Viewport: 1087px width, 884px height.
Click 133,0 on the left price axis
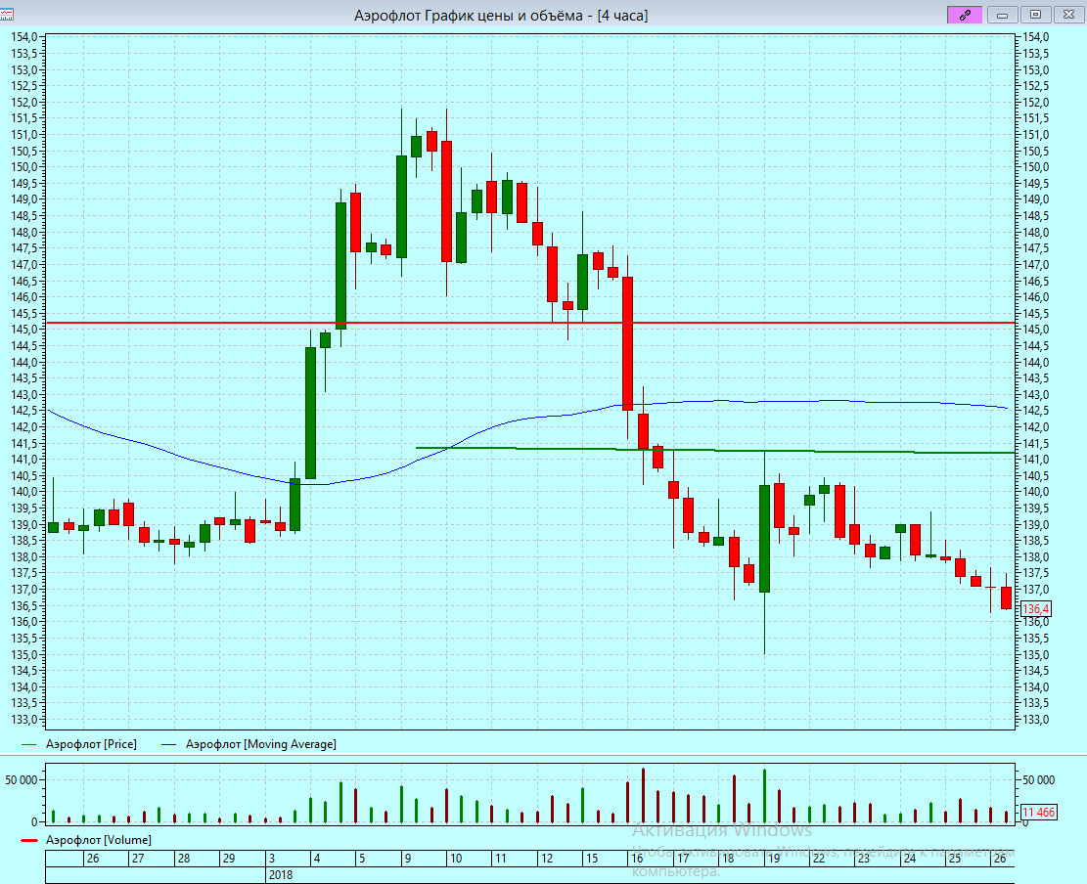tap(24, 720)
